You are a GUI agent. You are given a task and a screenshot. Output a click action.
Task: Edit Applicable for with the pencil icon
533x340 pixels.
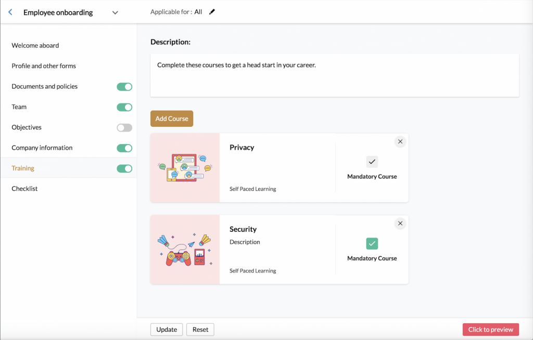click(x=212, y=12)
